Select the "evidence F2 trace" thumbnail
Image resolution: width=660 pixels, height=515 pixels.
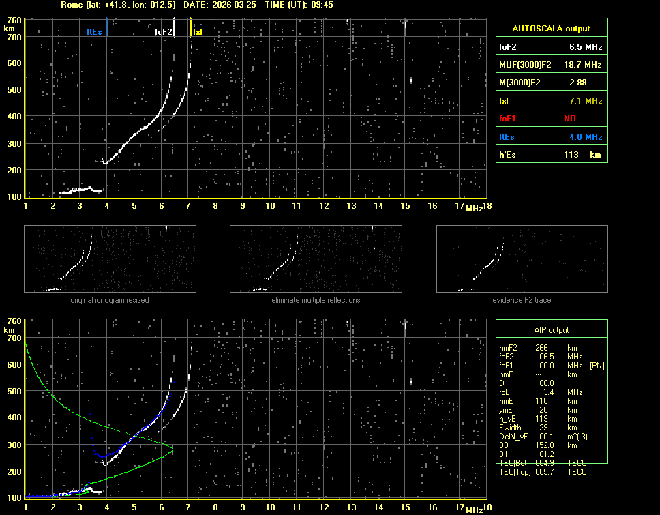522,259
